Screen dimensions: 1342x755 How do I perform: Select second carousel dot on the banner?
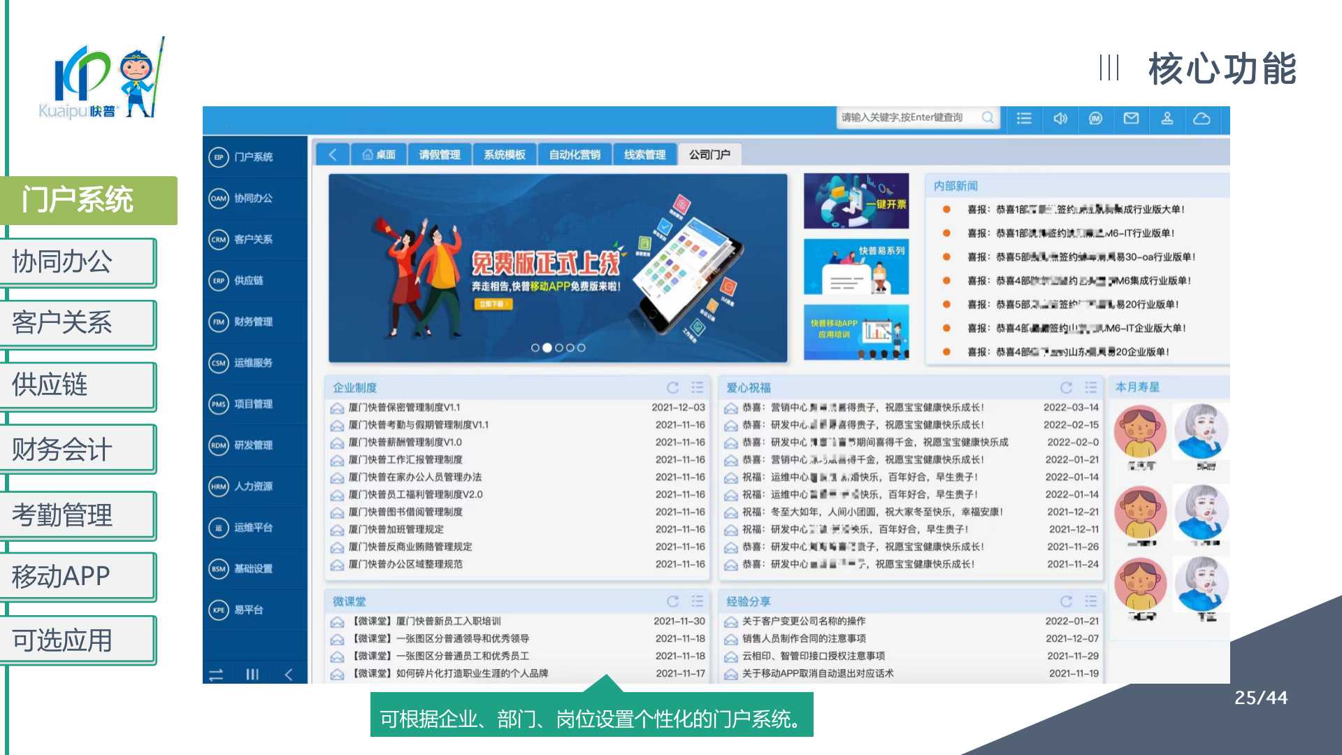pos(547,347)
